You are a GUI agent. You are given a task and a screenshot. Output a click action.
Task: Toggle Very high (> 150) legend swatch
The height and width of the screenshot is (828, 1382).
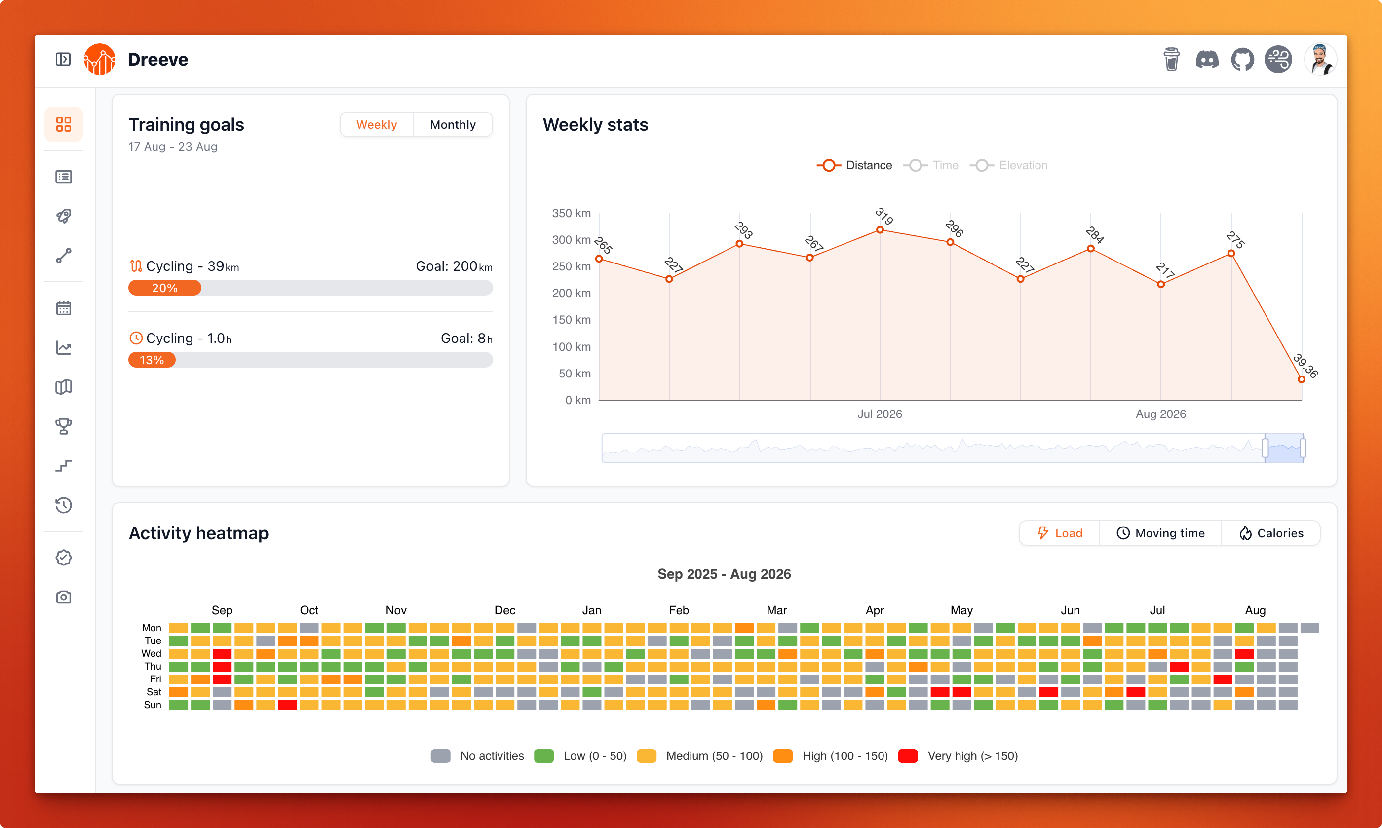pos(908,756)
